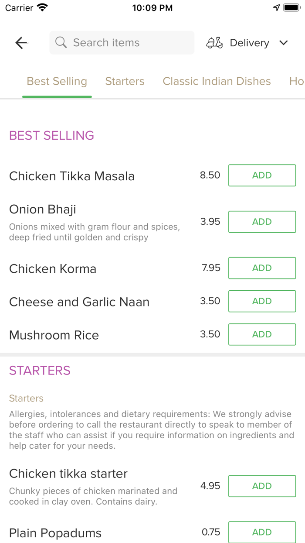The image size is (305, 543).
Task: Add Mushroom Rice to order
Action: (262, 334)
